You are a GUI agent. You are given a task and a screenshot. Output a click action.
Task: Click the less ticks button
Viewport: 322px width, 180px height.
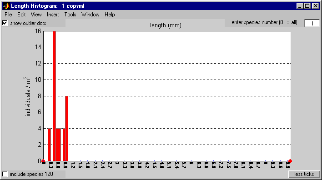click(x=304, y=174)
